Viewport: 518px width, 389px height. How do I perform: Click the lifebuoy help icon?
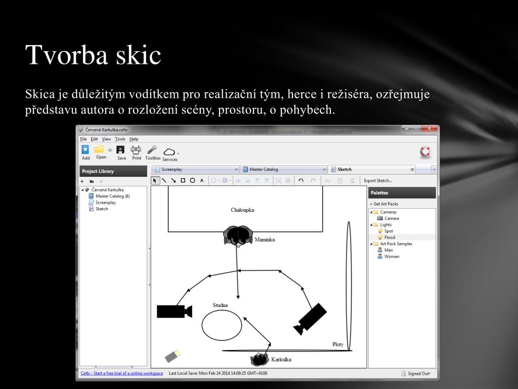pyautogui.click(x=425, y=152)
